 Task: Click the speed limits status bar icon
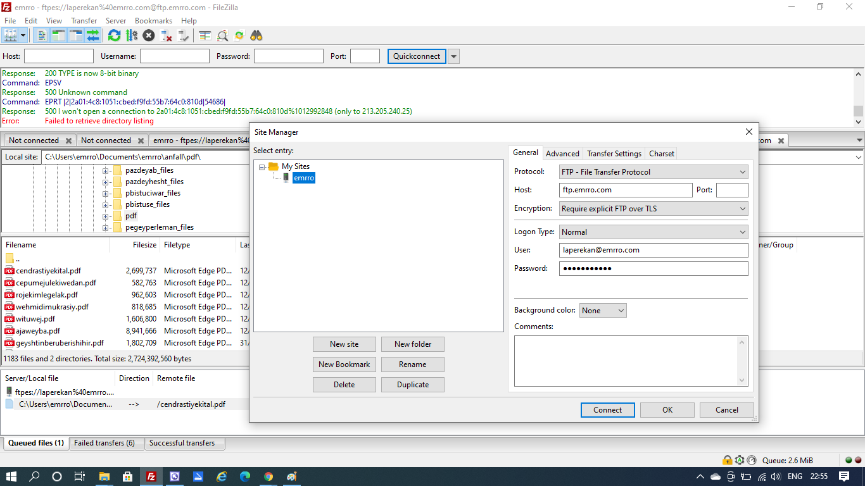[752, 460]
